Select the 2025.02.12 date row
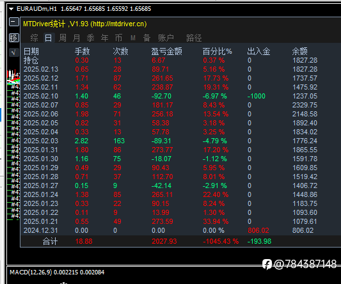 pos(41,78)
